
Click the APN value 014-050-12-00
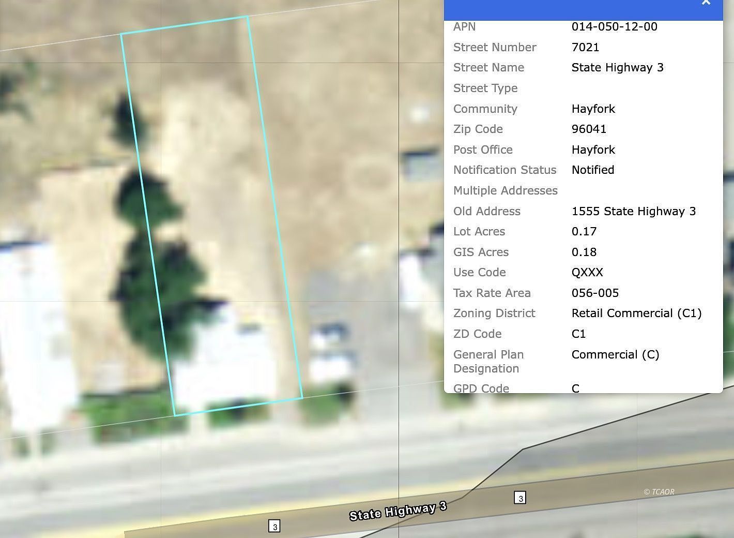click(x=614, y=27)
